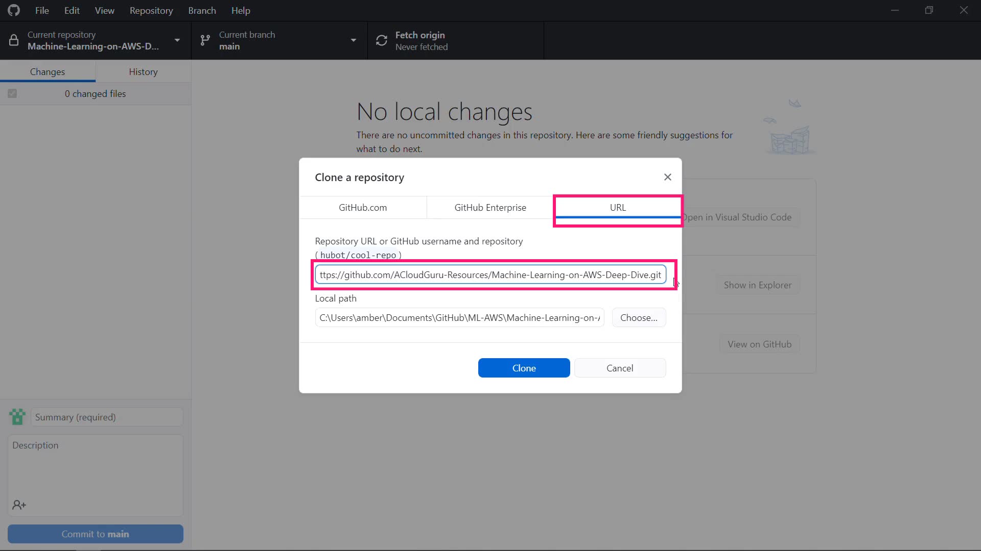Image resolution: width=981 pixels, height=551 pixels.
Task: Click the Repository URL input field
Action: point(490,274)
